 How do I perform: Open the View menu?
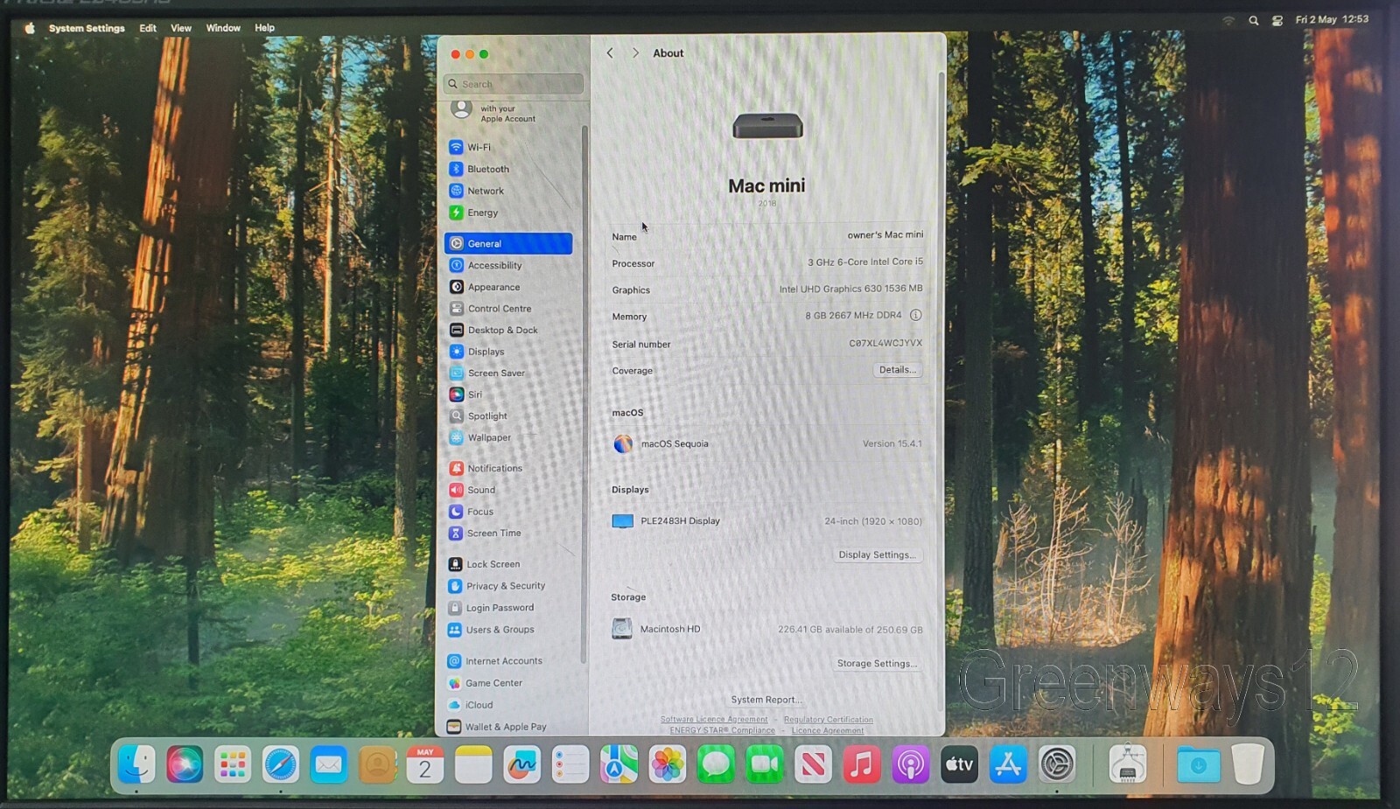click(181, 28)
